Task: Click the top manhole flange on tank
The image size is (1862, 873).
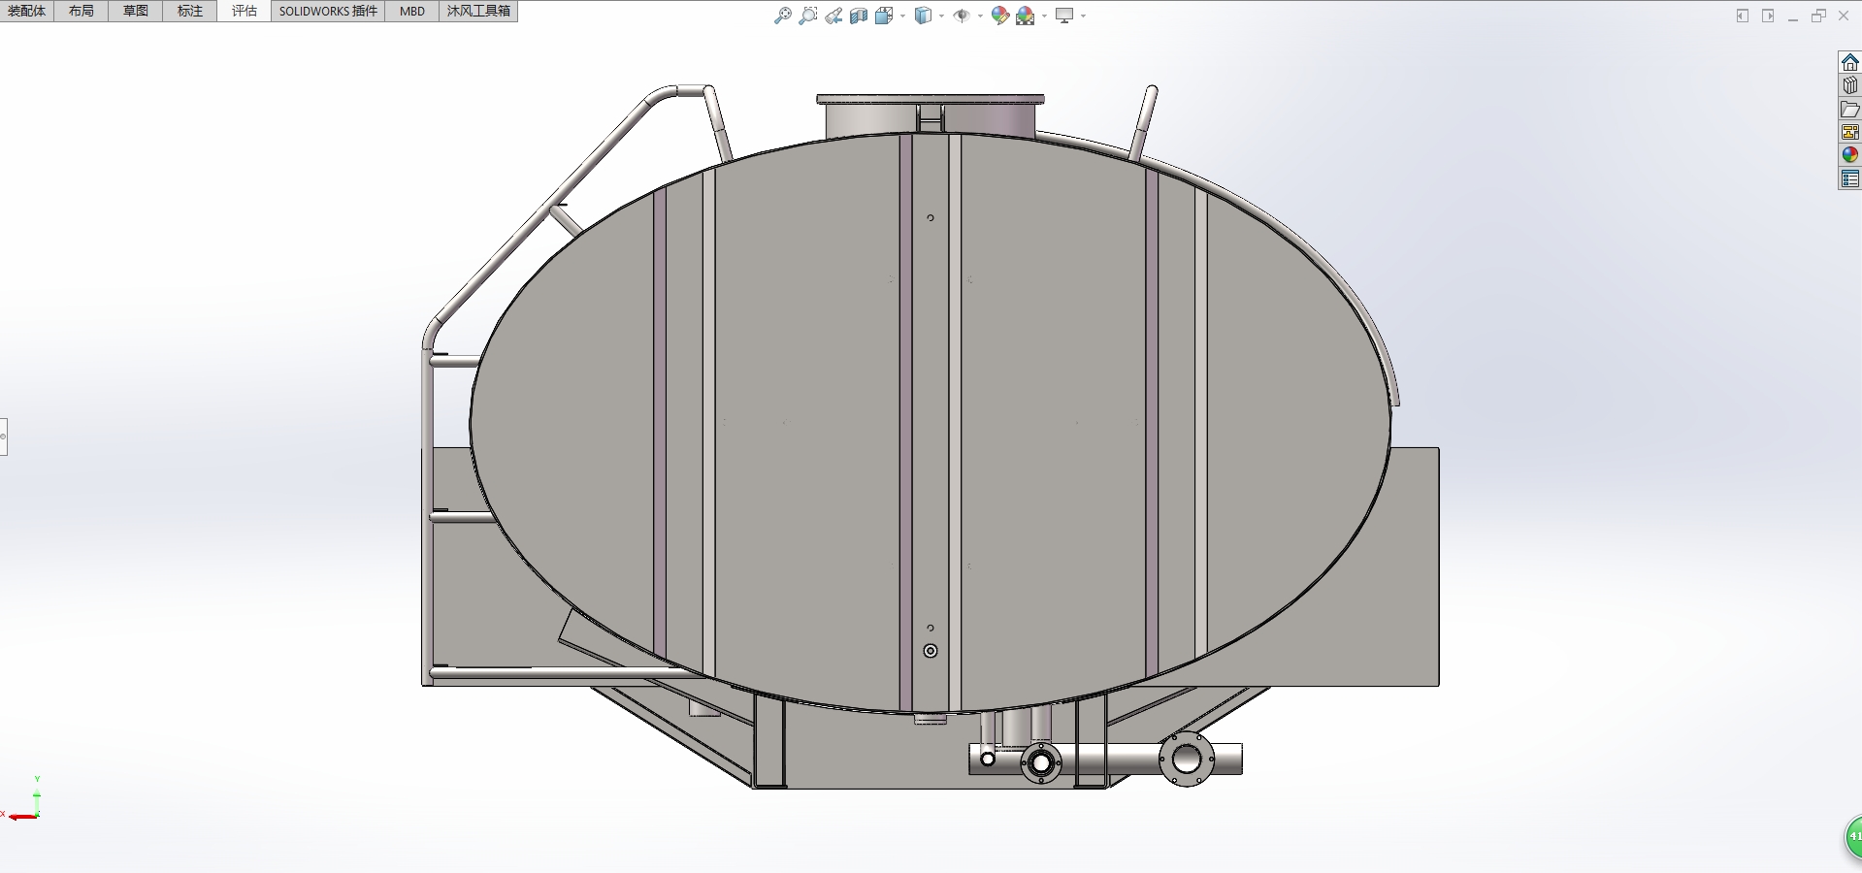Action: click(x=931, y=99)
